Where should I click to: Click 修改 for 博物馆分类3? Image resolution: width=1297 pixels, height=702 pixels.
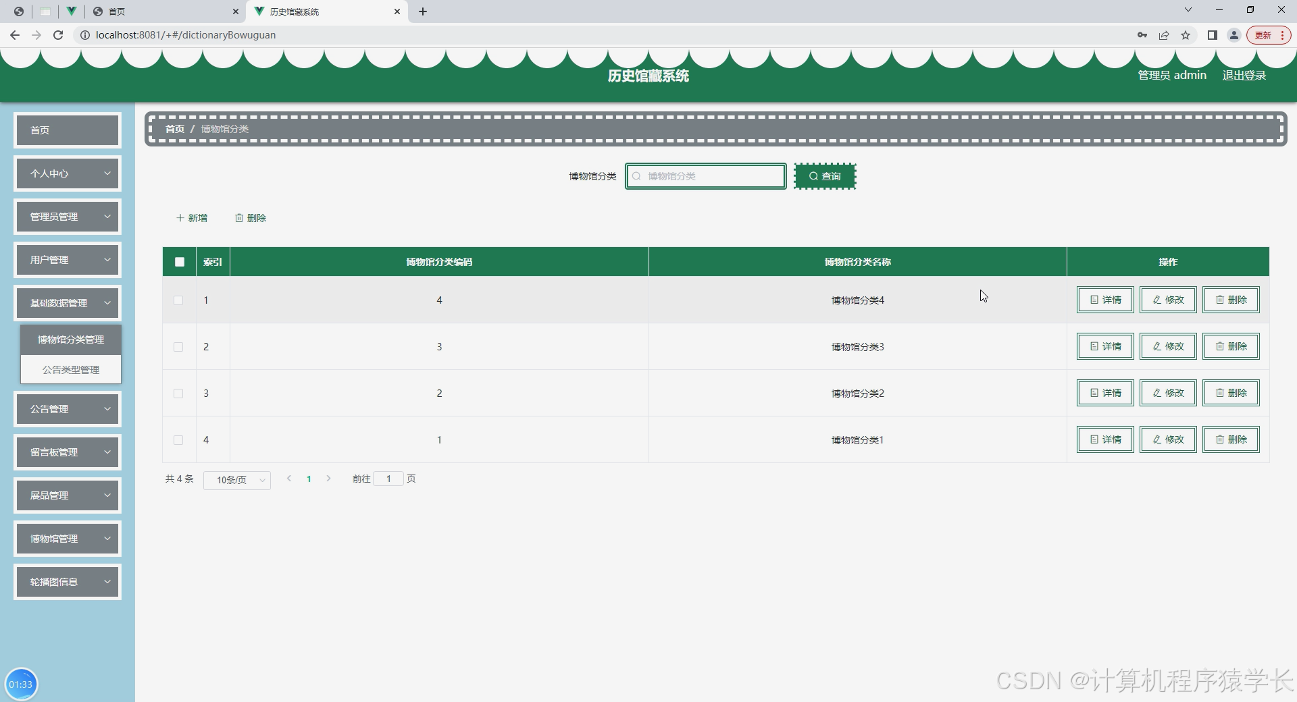(1168, 346)
